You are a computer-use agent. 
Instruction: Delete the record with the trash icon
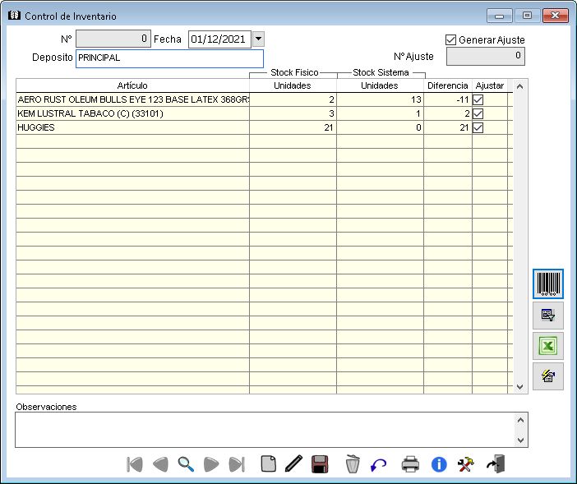coord(353,464)
